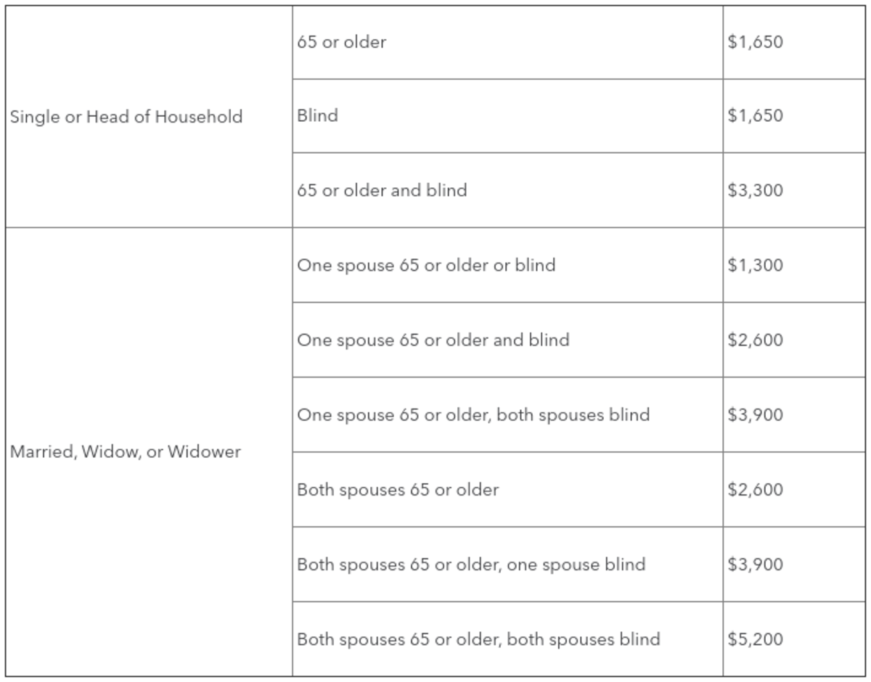Select $3,900 for one spouse older, both blind
This screenshot has height=682, width=871.
point(756,415)
